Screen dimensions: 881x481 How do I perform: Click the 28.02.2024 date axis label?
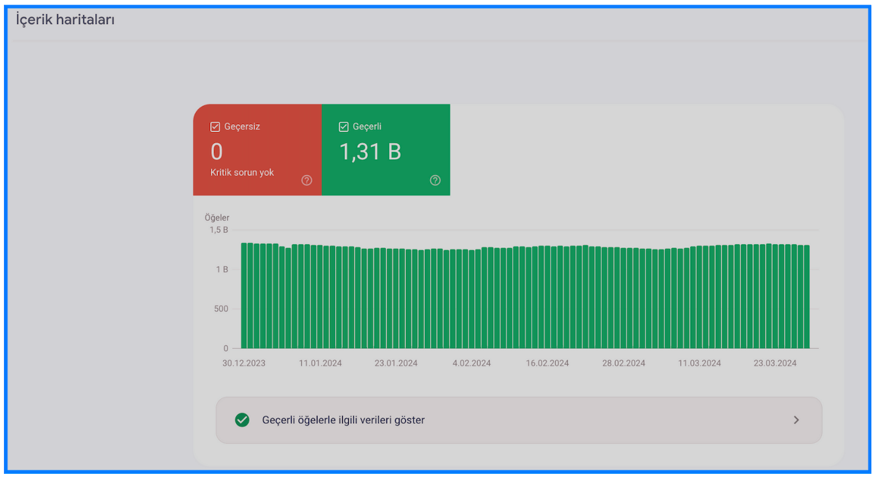[x=623, y=363]
